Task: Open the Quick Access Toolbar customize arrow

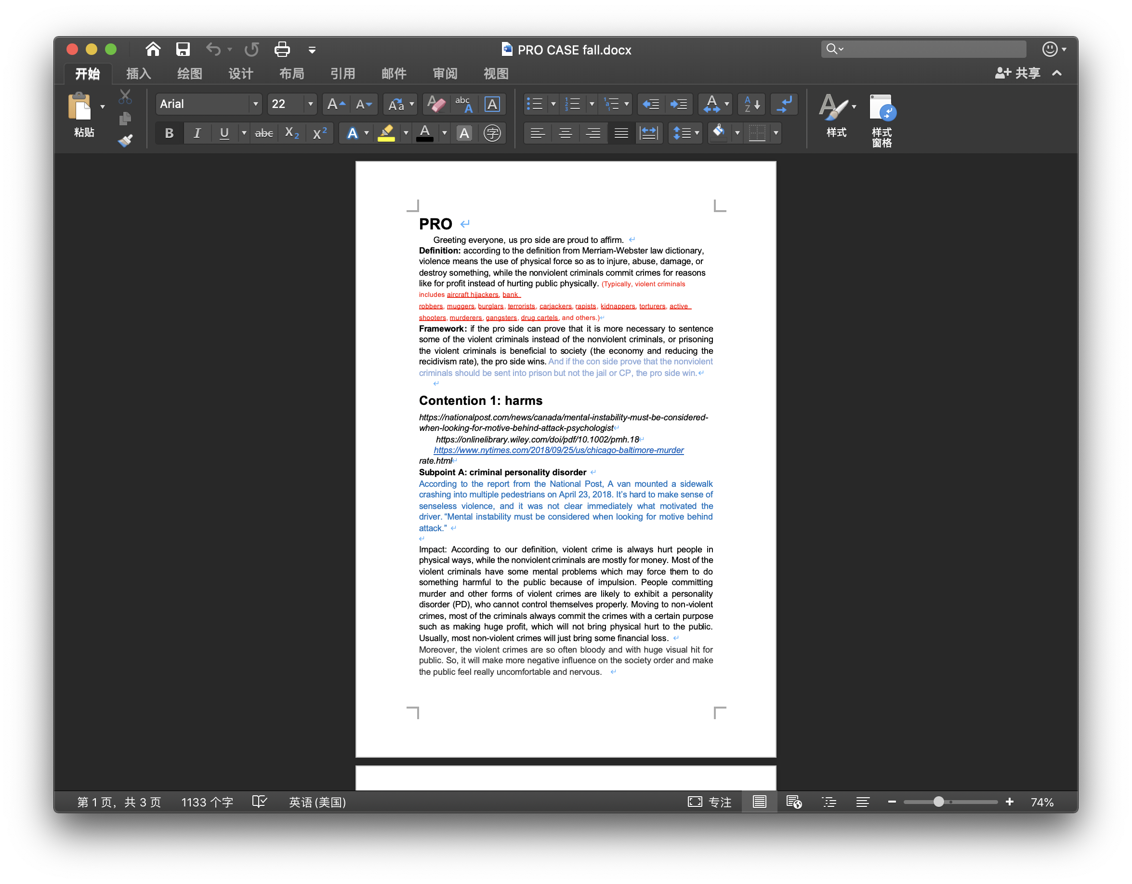Action: pos(312,50)
